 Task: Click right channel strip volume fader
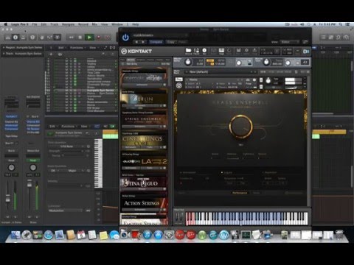29,185
